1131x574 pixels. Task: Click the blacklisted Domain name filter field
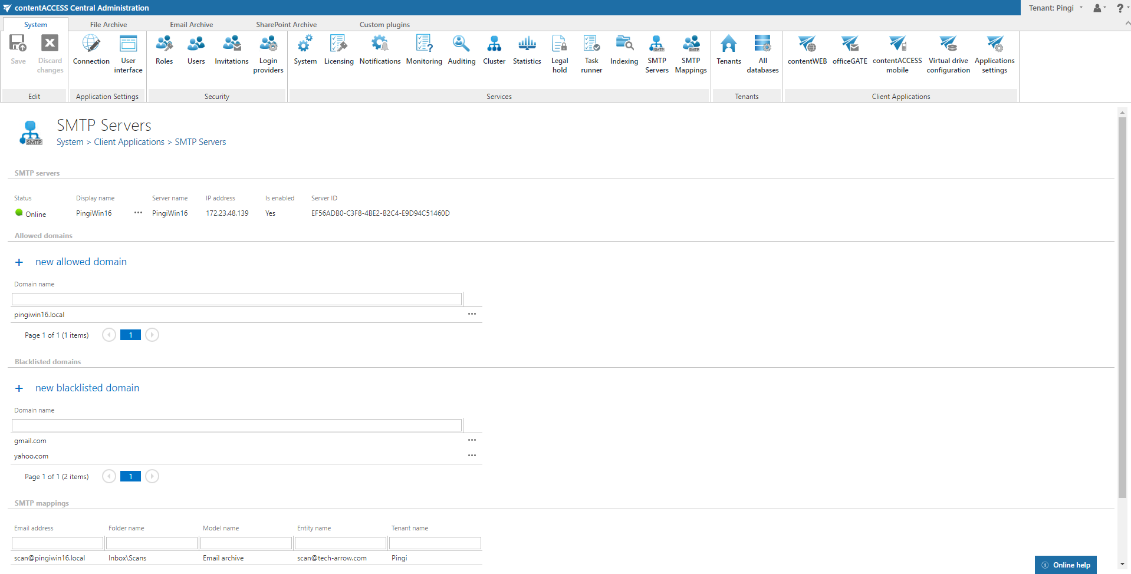coord(236,425)
